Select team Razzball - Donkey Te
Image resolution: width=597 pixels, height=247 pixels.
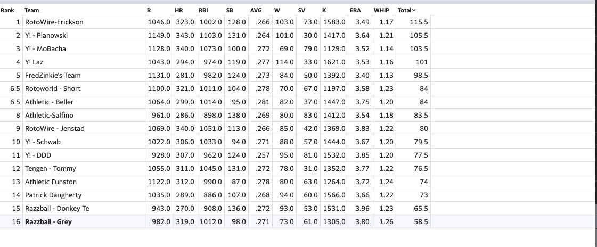pos(57,209)
